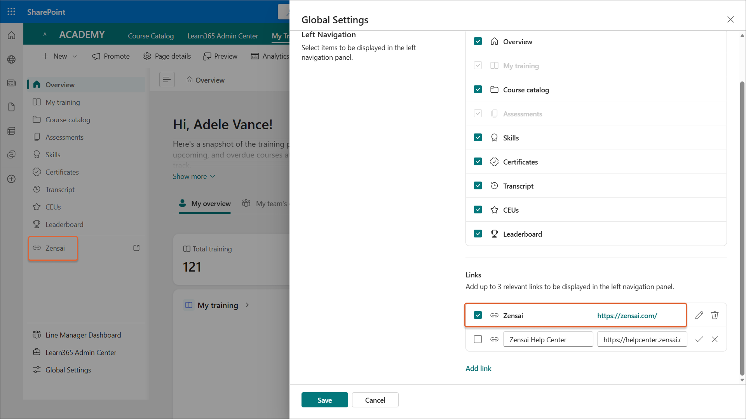Open My training section chevron

(x=247, y=305)
